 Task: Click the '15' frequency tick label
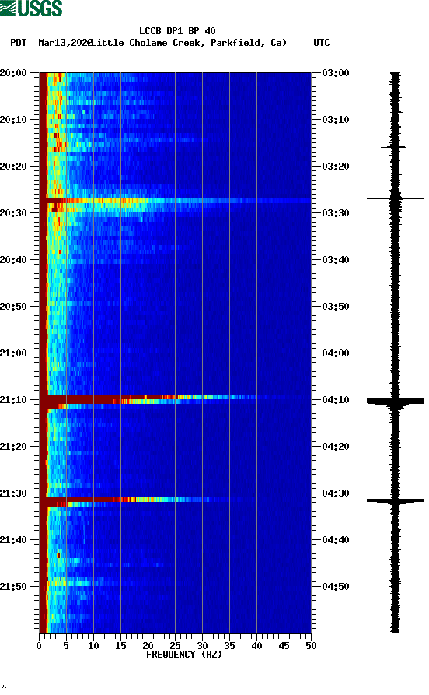[x=121, y=646]
